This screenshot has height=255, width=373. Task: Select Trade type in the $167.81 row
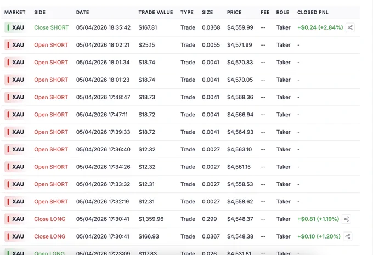tap(188, 27)
